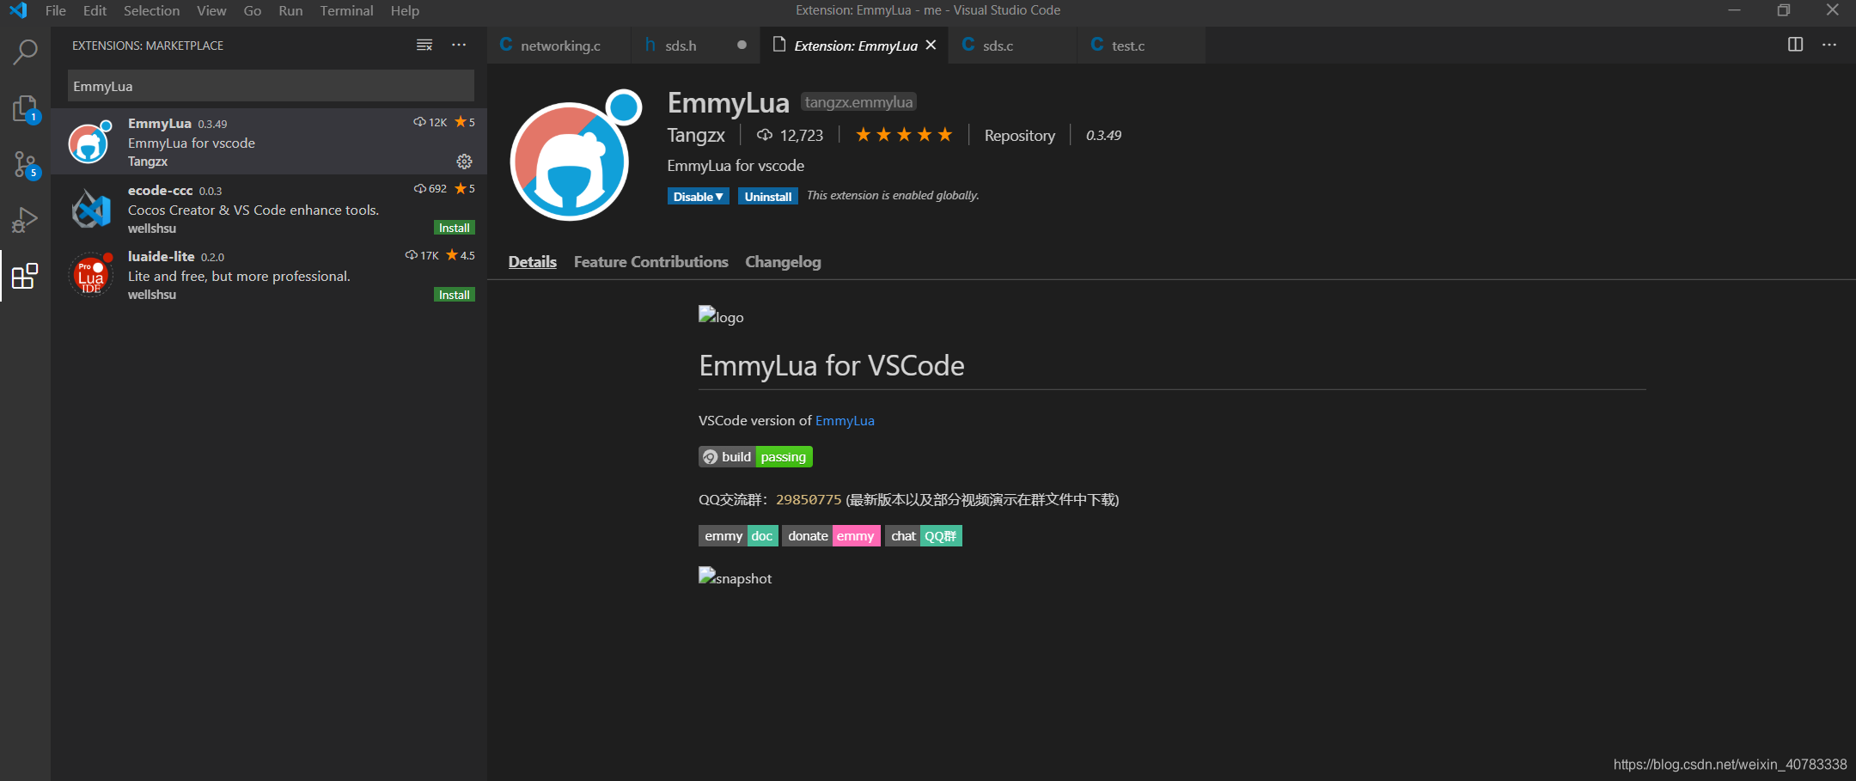Click the VS Code logo icon
The image size is (1856, 781).
pyautogui.click(x=18, y=10)
